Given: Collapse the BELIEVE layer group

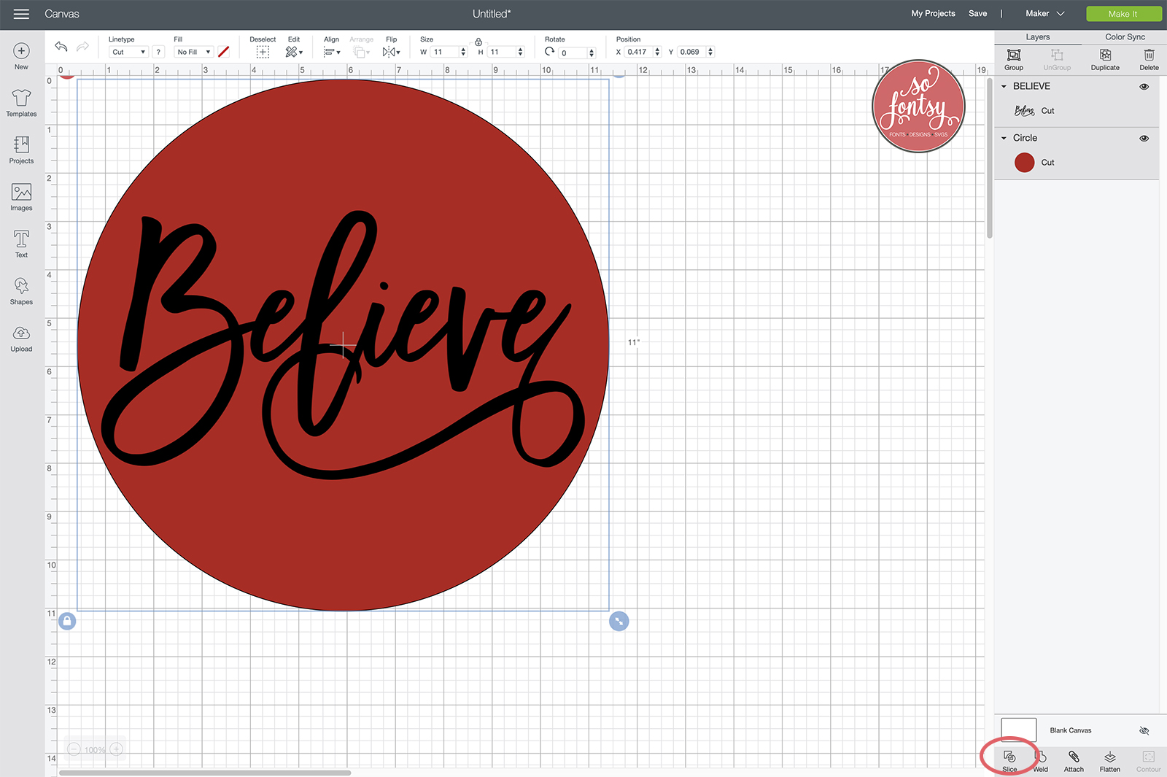Looking at the screenshot, I should click(x=1004, y=87).
